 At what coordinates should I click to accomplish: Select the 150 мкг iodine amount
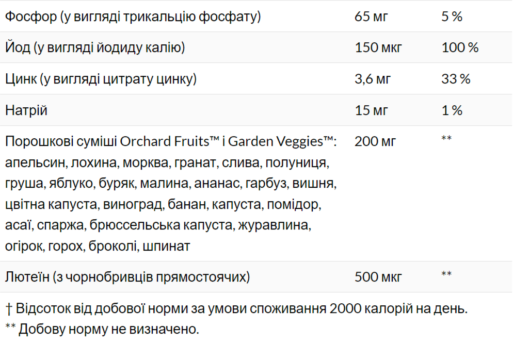click(x=378, y=48)
